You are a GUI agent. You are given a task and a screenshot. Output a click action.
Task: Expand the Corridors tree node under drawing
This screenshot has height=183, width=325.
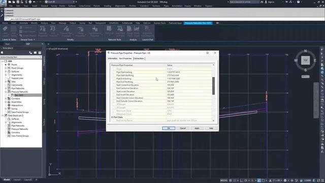pyautogui.click(x=6, y=99)
